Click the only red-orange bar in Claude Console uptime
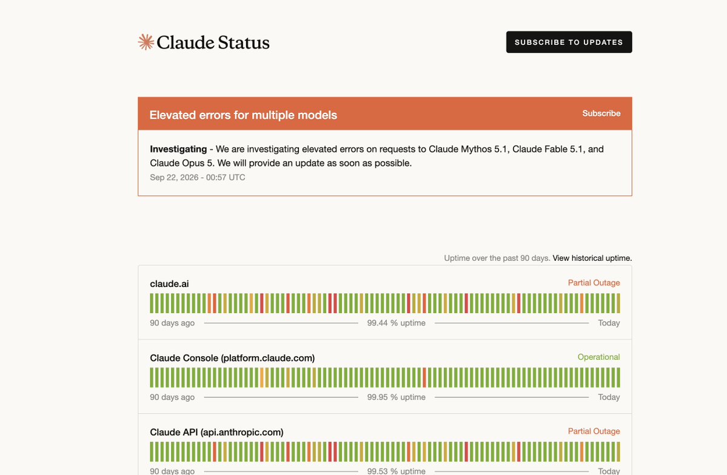 tap(424, 377)
